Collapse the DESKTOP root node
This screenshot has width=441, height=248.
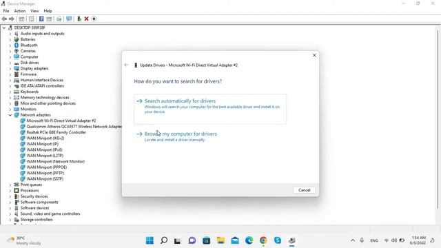coord(4,28)
